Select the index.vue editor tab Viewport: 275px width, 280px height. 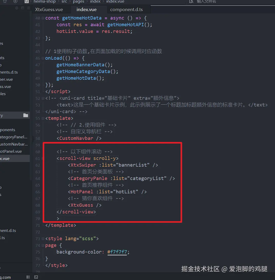point(87,10)
